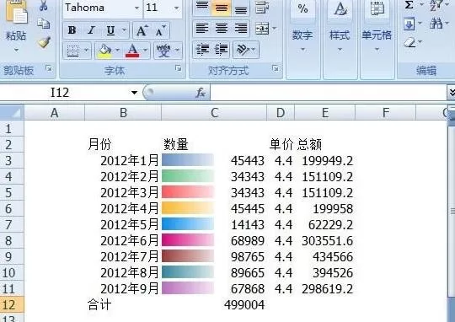
Task: Expand underline style options arrow
Action: (x=124, y=30)
